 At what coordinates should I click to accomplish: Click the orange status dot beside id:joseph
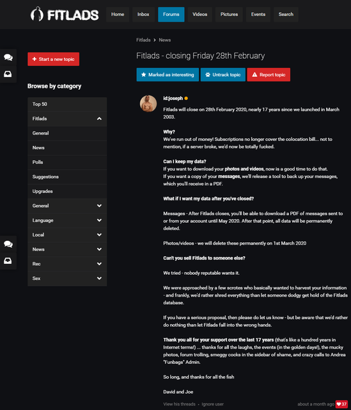pyautogui.click(x=186, y=98)
